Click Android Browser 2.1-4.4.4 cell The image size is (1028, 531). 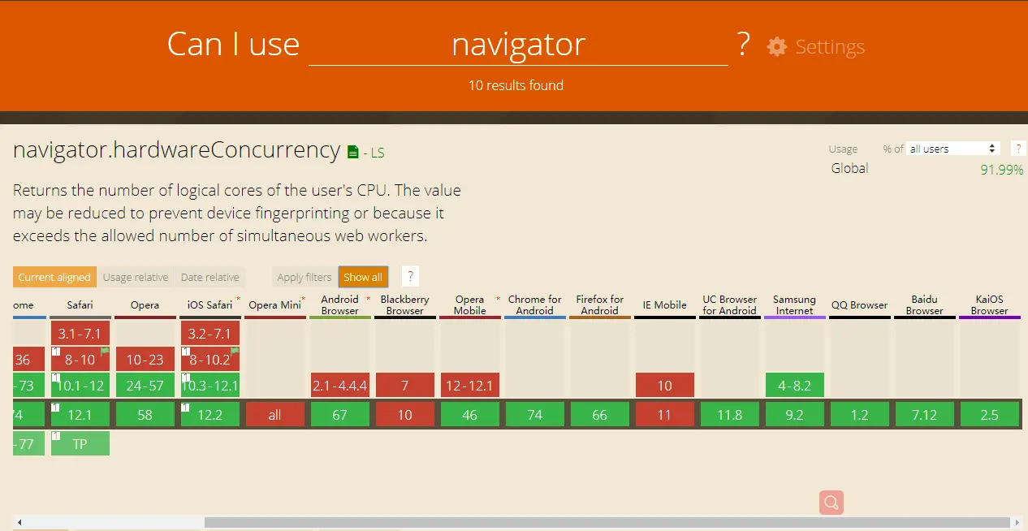point(340,385)
